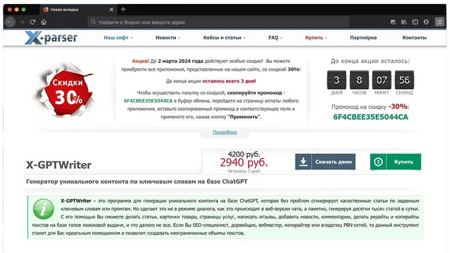Click the red 'Акция!' word in promo text
450x253 pixels.
140,61
